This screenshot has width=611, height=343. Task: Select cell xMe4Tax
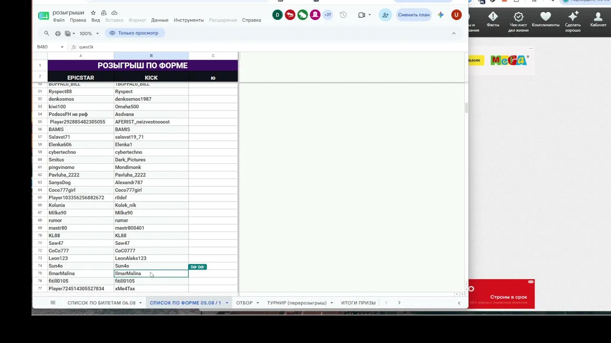(151, 289)
